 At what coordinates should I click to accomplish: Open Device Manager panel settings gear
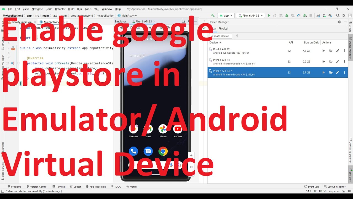tap(339, 22)
